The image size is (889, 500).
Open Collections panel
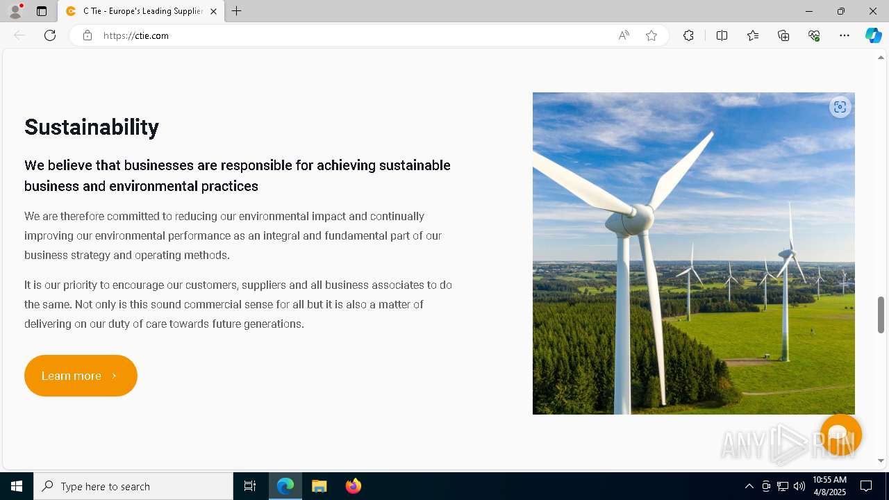click(783, 35)
